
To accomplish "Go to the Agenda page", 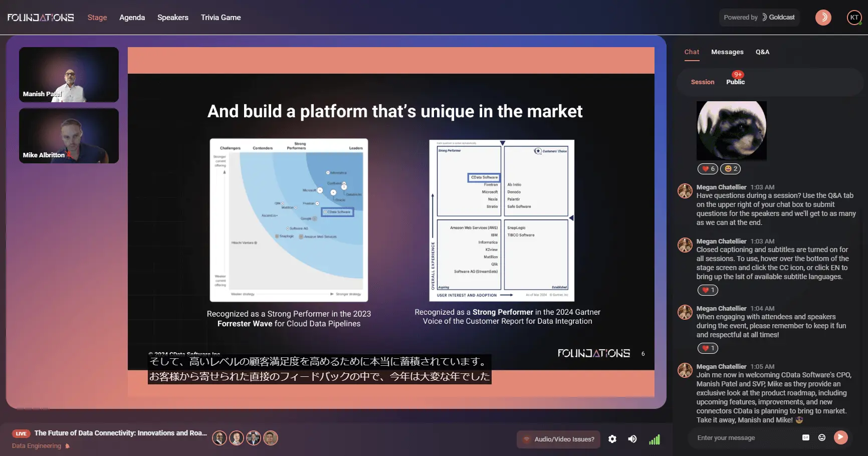I will coord(132,18).
